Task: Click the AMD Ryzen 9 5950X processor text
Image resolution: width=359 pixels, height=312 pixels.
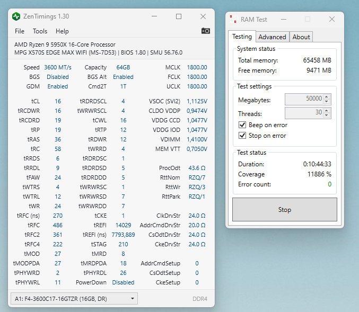Action: tap(65, 44)
